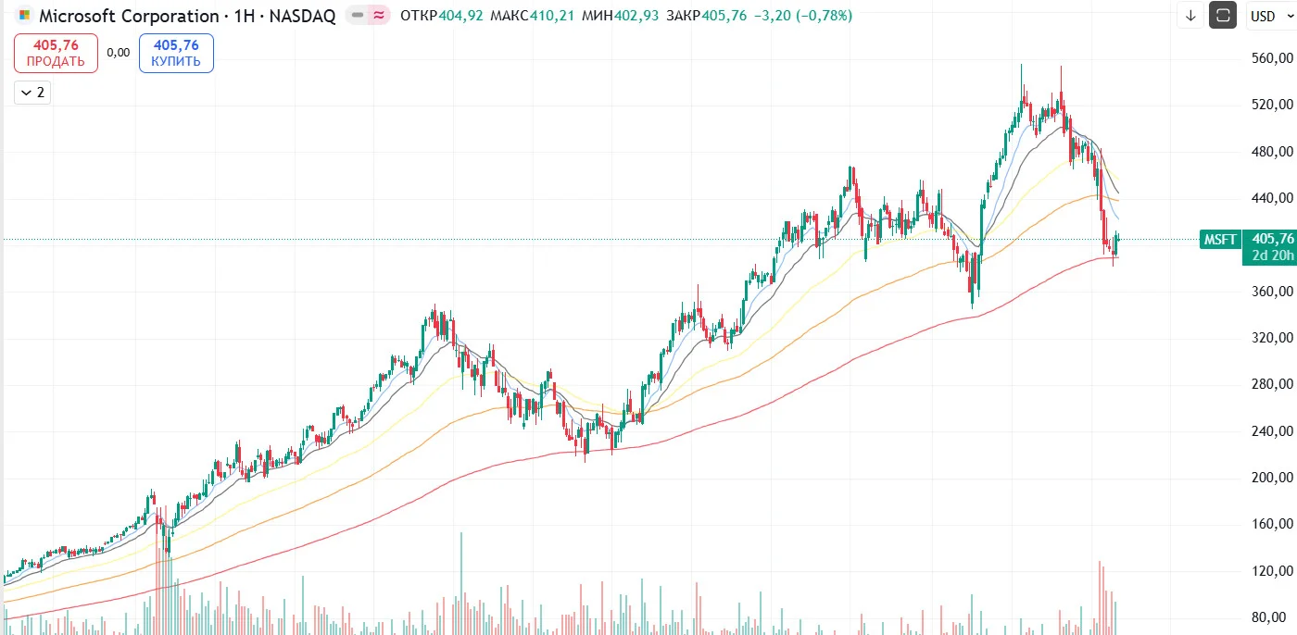This screenshot has height=635, width=1297.
Task: Click the 240,00 price scale label
Action: (1271, 430)
